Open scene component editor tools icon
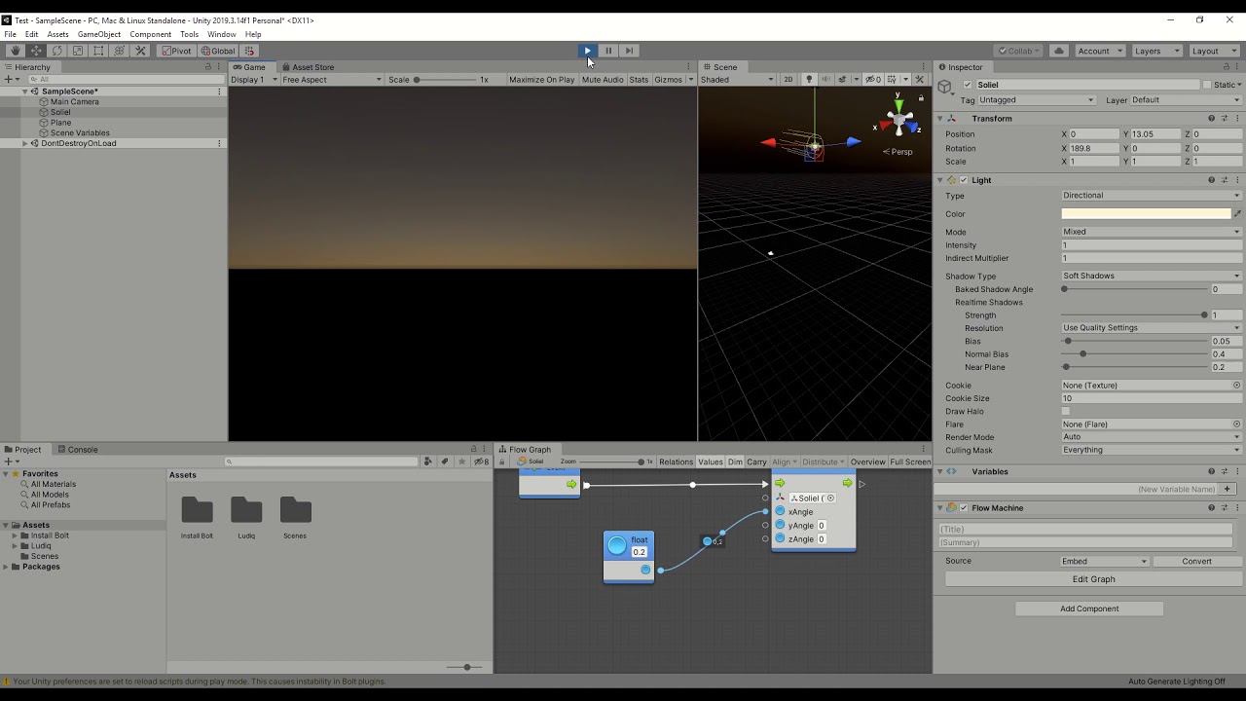 920,80
